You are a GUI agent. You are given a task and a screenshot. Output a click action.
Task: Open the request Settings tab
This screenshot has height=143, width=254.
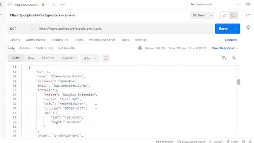[141, 40]
